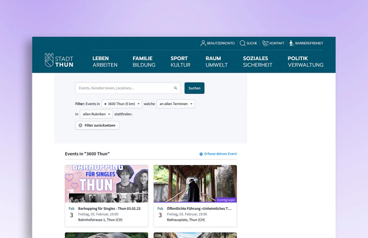Image resolution: width=368 pixels, height=238 pixels.
Task: Open the Familie Bildung menu
Action: pos(144,62)
